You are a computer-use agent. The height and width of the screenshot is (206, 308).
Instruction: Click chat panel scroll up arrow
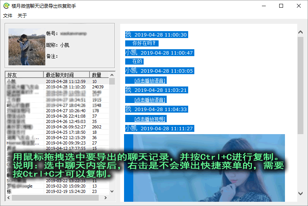click(300, 32)
